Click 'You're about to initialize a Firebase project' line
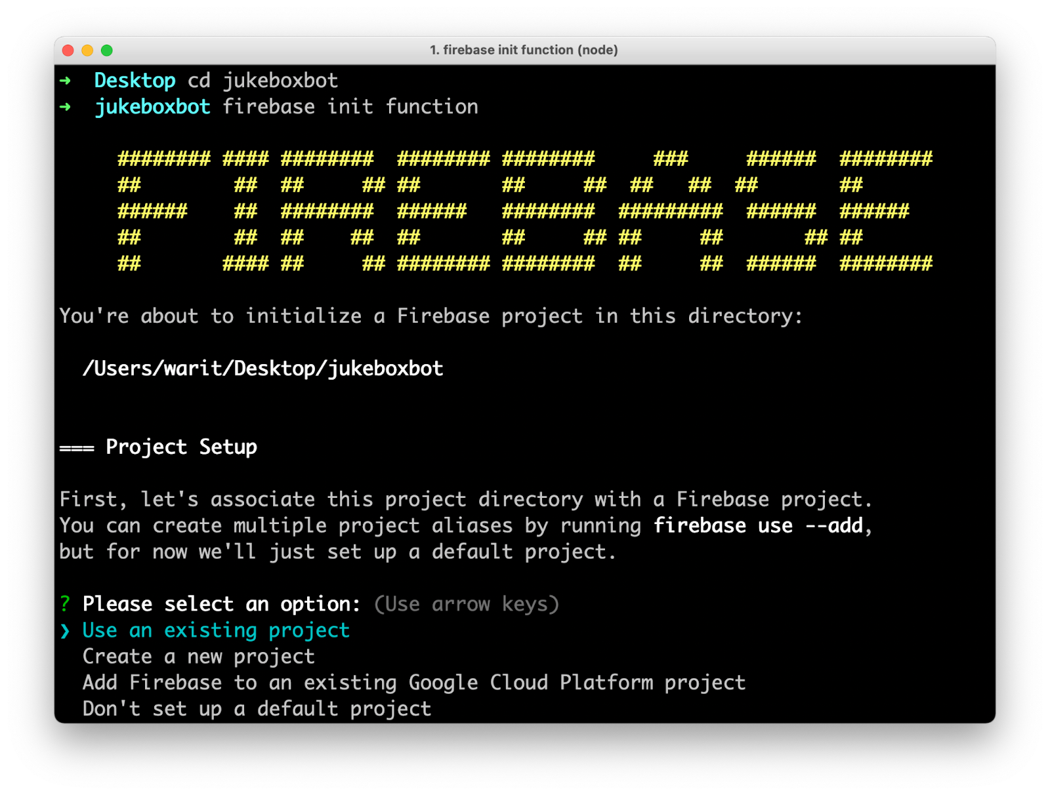 430,316
